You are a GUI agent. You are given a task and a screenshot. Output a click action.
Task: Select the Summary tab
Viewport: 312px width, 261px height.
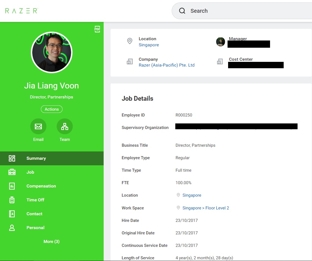tap(52, 158)
